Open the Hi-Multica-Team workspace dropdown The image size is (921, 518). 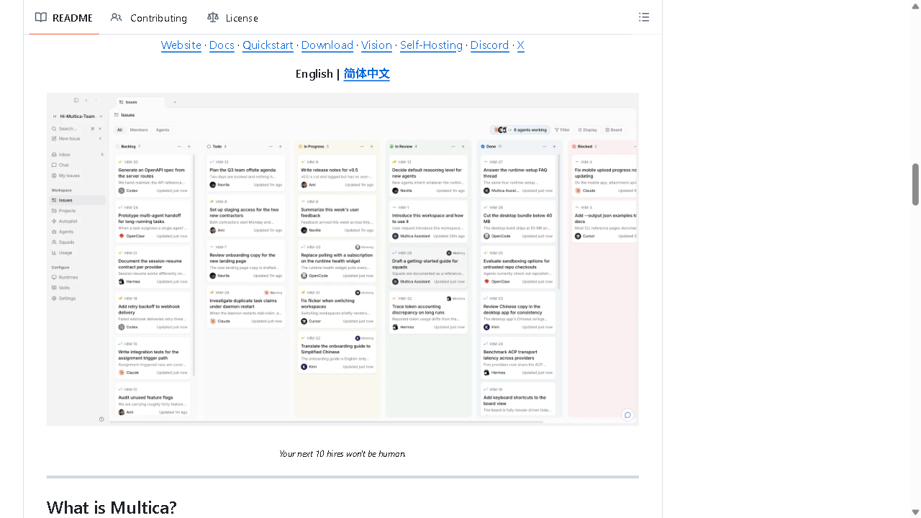(x=78, y=116)
